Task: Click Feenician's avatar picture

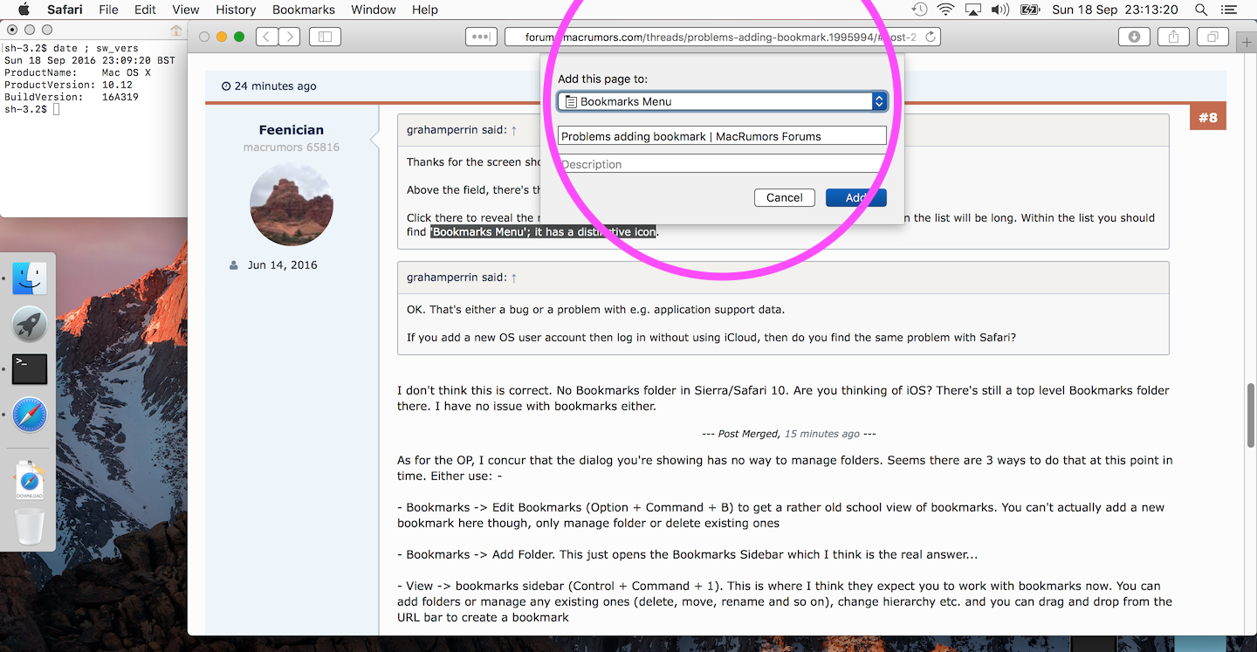Action: click(x=292, y=204)
